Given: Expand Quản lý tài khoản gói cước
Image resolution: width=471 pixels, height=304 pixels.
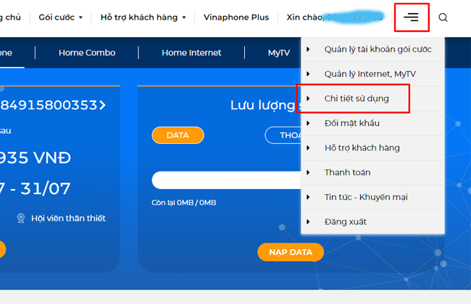Looking at the screenshot, I should (x=372, y=49).
